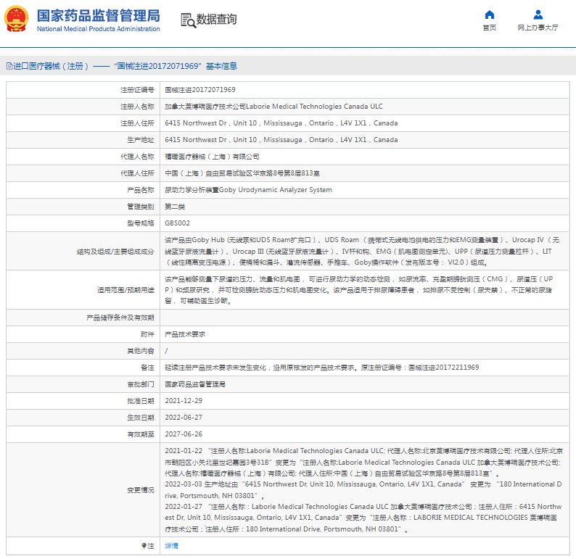Click the 注册证编号 row label

point(137,90)
